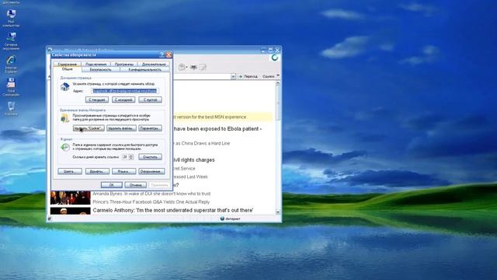
Task: Click the 'Ссылки' links toolbar label
Action: 268,76
